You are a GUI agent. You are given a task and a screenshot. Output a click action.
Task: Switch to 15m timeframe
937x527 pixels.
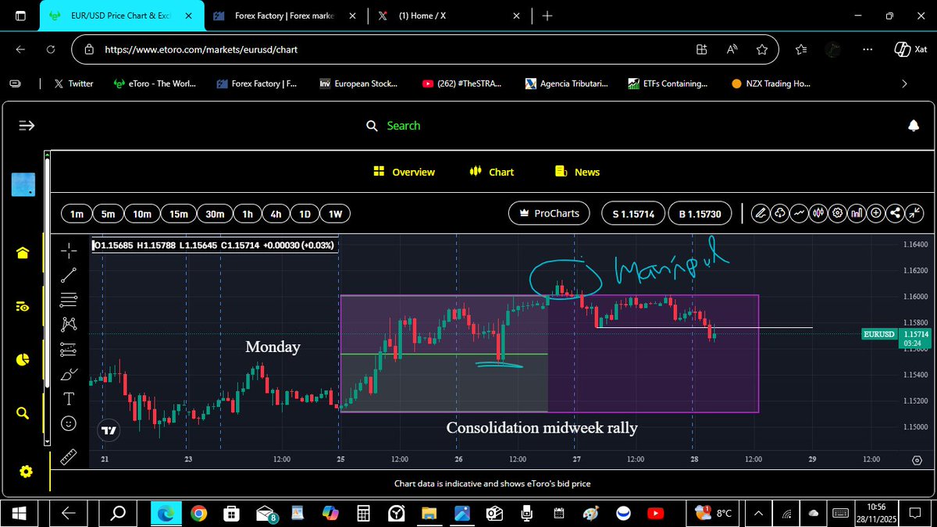tap(179, 214)
